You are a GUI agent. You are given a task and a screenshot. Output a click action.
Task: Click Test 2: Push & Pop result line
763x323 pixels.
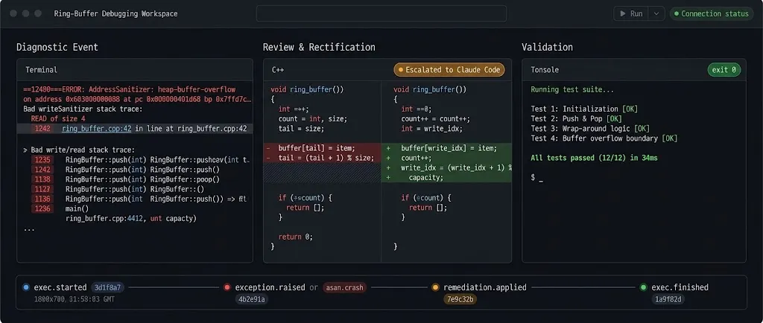[x=576, y=118]
